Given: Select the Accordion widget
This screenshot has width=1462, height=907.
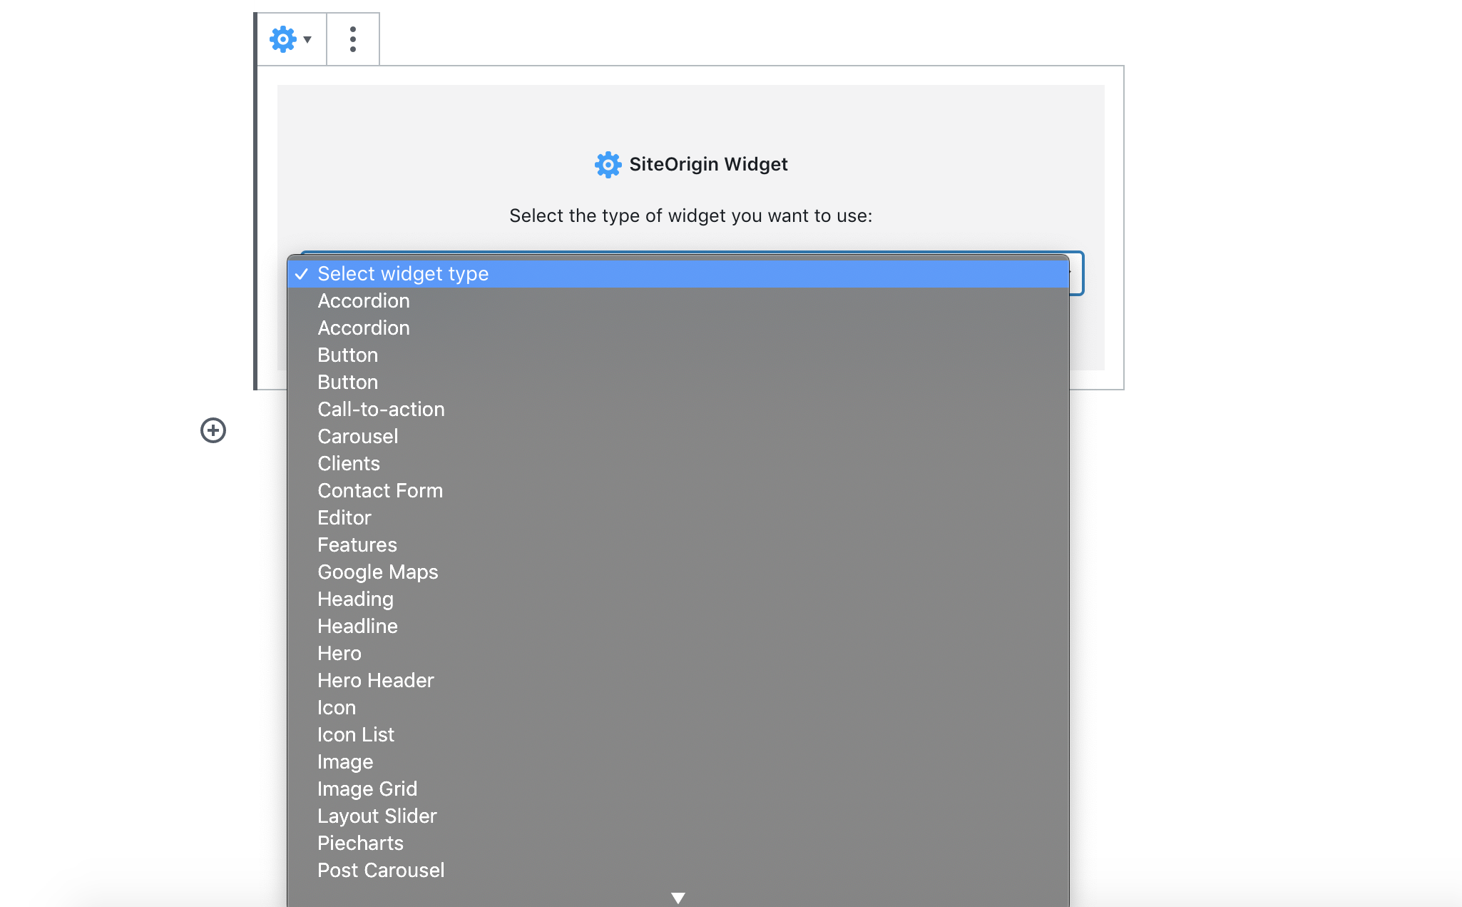Looking at the screenshot, I should pyautogui.click(x=363, y=300).
